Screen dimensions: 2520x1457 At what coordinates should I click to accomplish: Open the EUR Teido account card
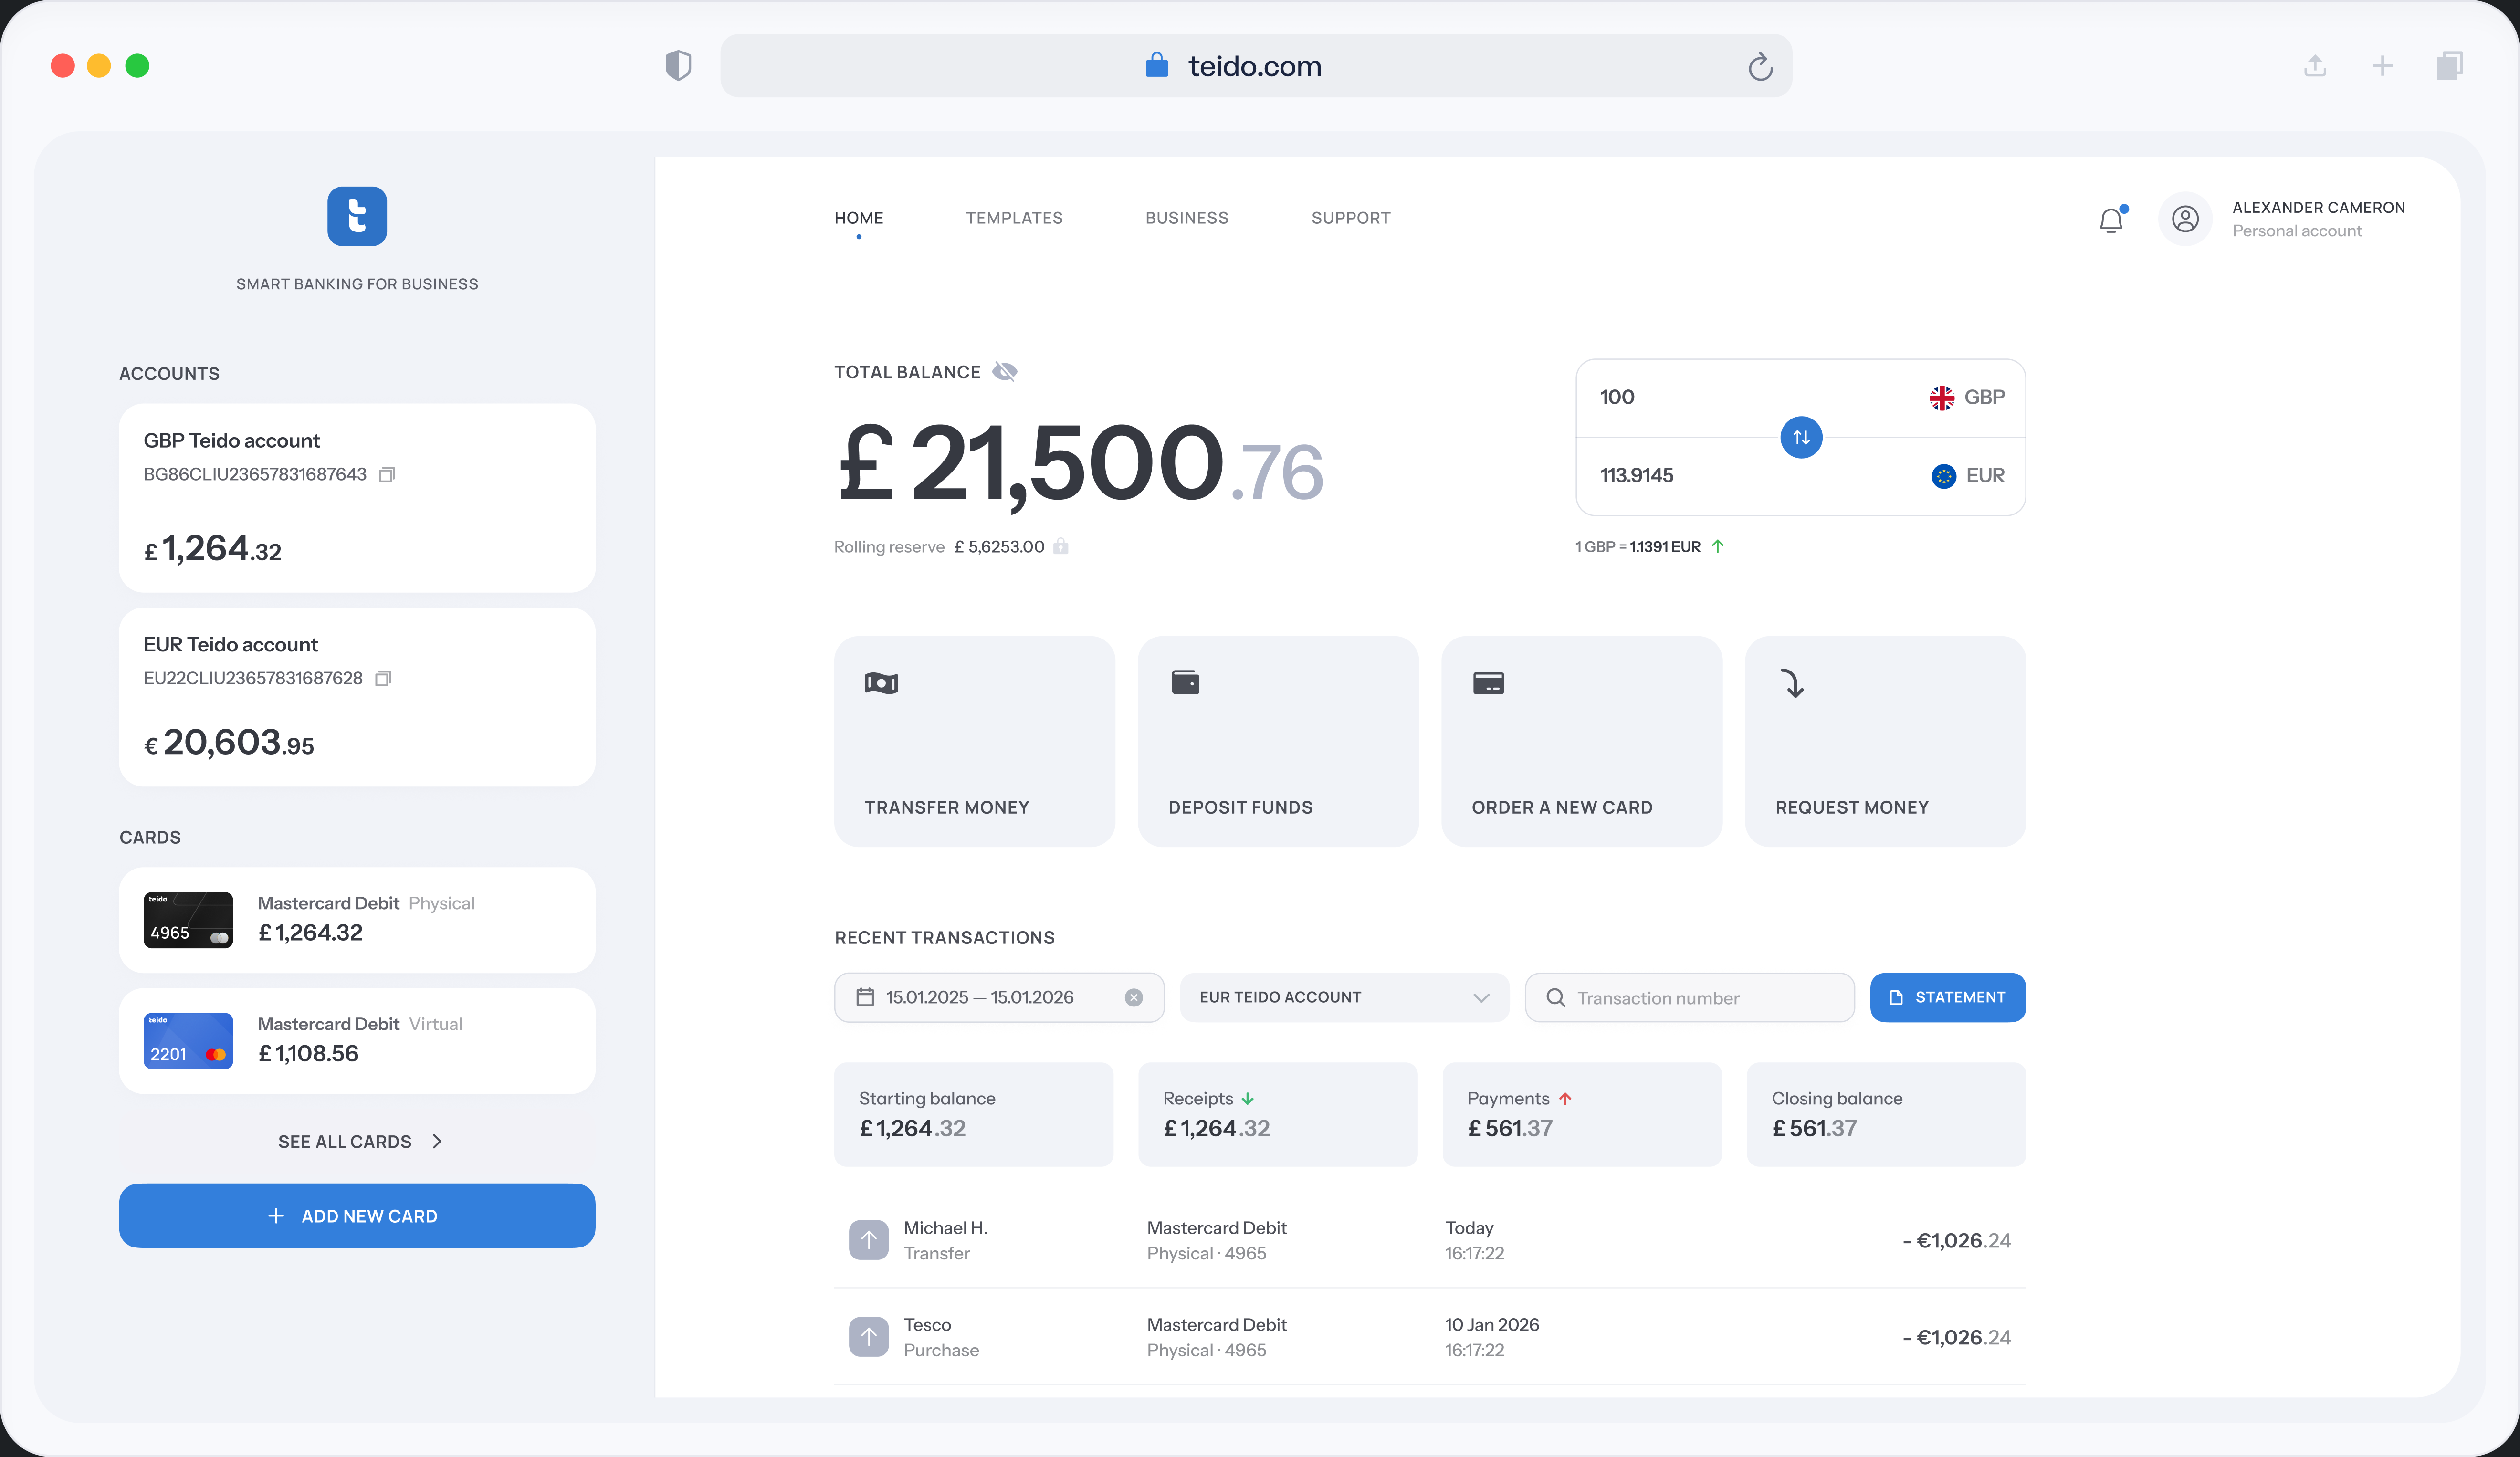point(357,697)
